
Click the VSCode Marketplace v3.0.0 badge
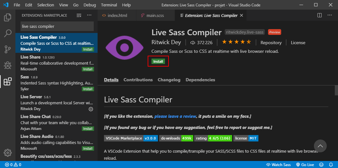(131, 138)
